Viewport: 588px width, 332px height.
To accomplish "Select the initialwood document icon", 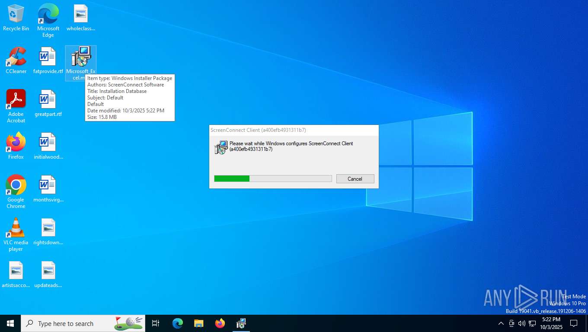I will (48, 146).
